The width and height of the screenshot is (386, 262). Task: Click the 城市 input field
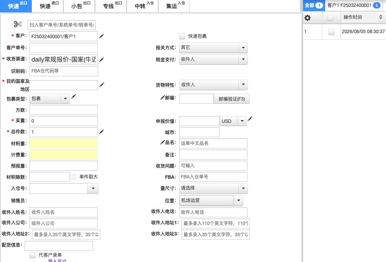tap(199, 132)
